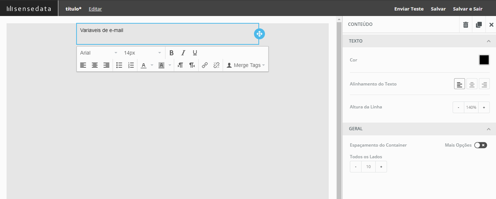
Task: Open the Cor black color swatch
Action: [484, 60]
